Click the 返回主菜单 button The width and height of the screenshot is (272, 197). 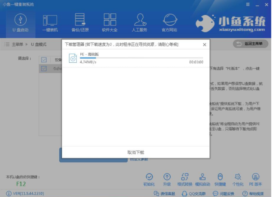(250, 44)
